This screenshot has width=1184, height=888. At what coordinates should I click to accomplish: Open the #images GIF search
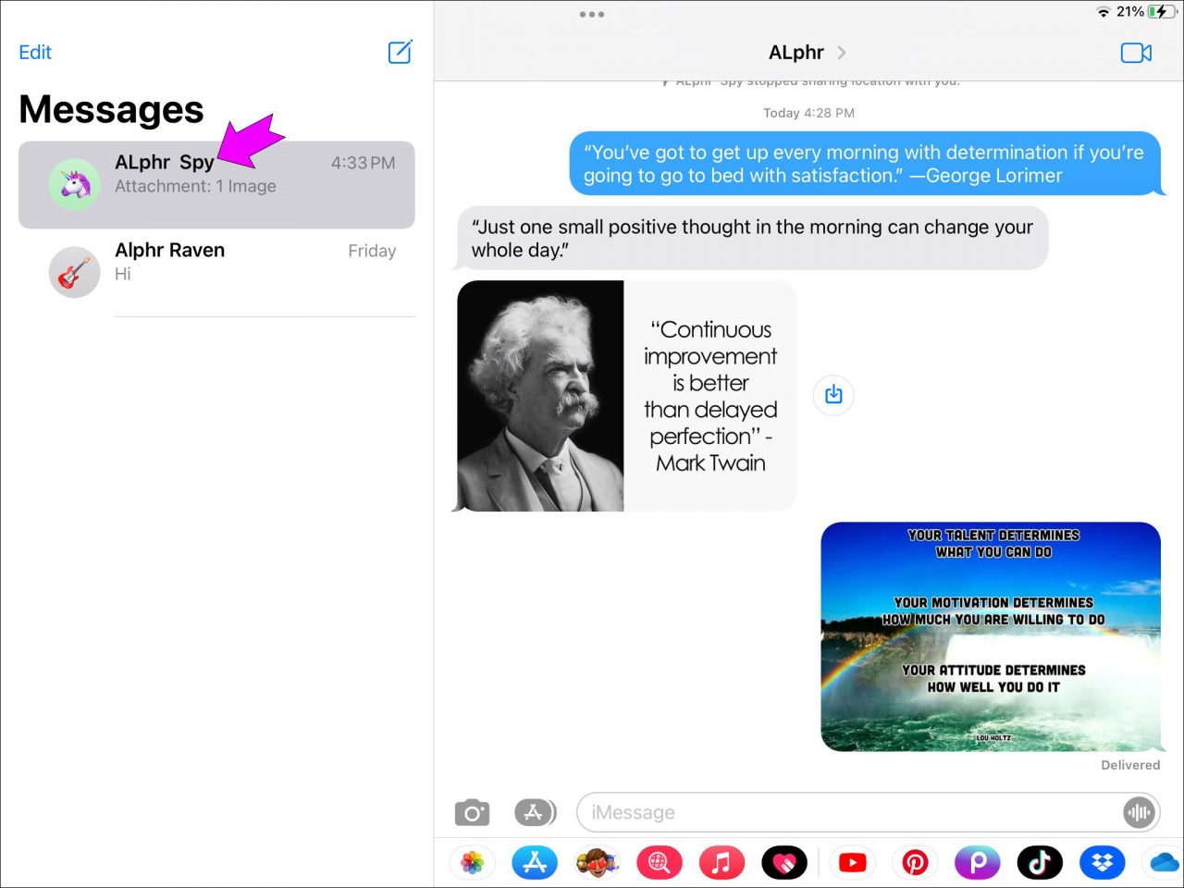[x=659, y=862]
